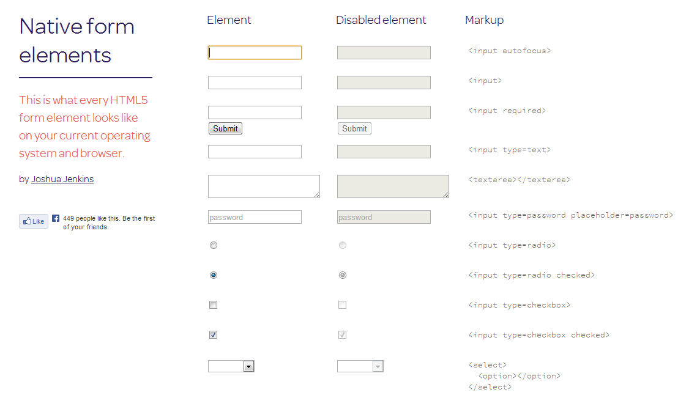Focus the password placeholder input field
Image resolution: width=689 pixels, height=398 pixels.
click(x=255, y=217)
